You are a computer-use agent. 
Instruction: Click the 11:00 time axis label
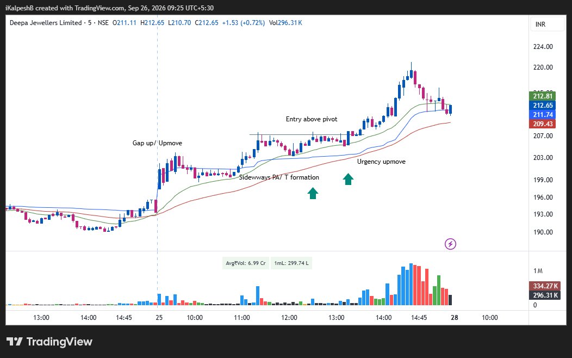[242, 318]
